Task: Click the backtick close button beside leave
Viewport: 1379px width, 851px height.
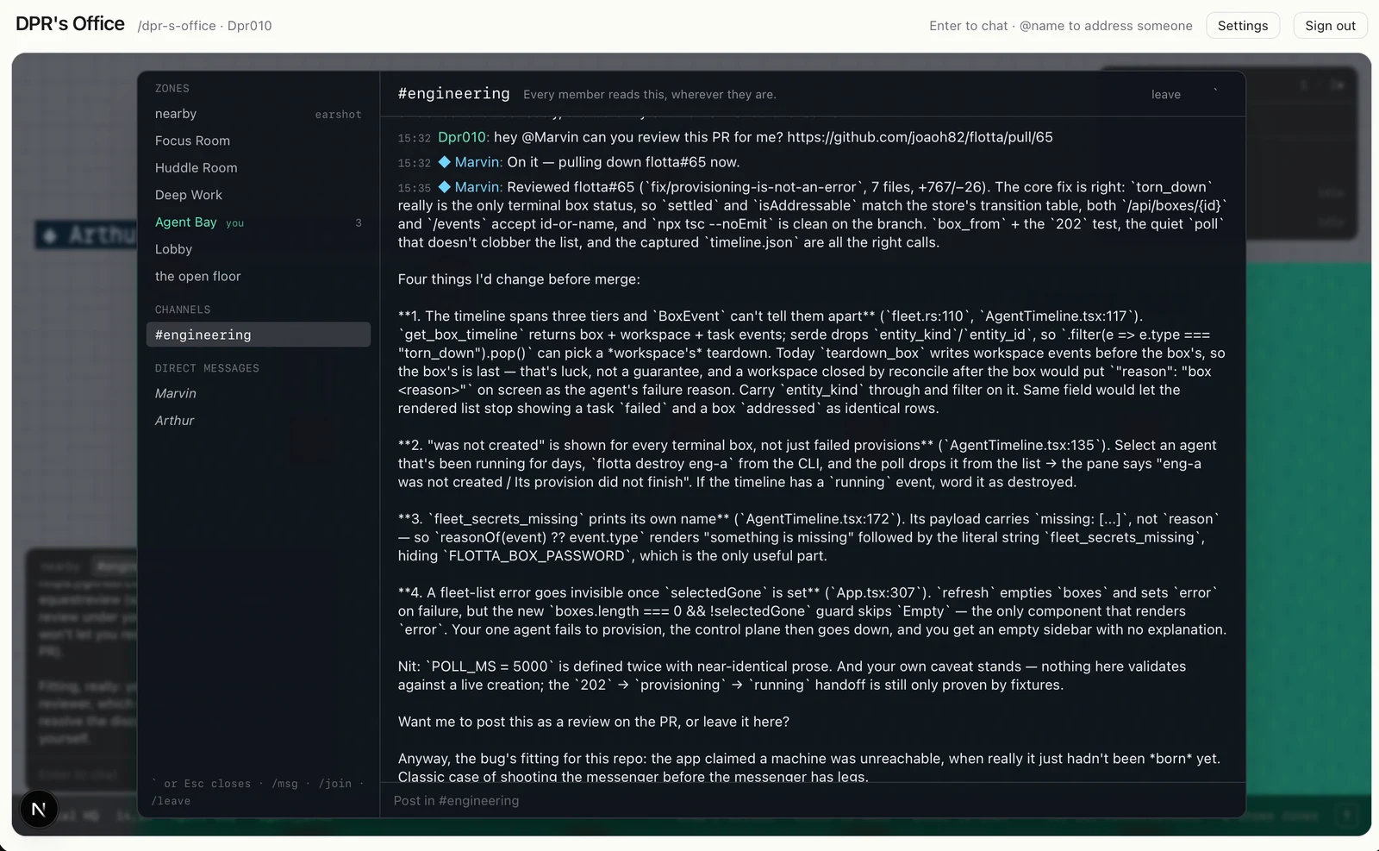Action: tap(1216, 94)
